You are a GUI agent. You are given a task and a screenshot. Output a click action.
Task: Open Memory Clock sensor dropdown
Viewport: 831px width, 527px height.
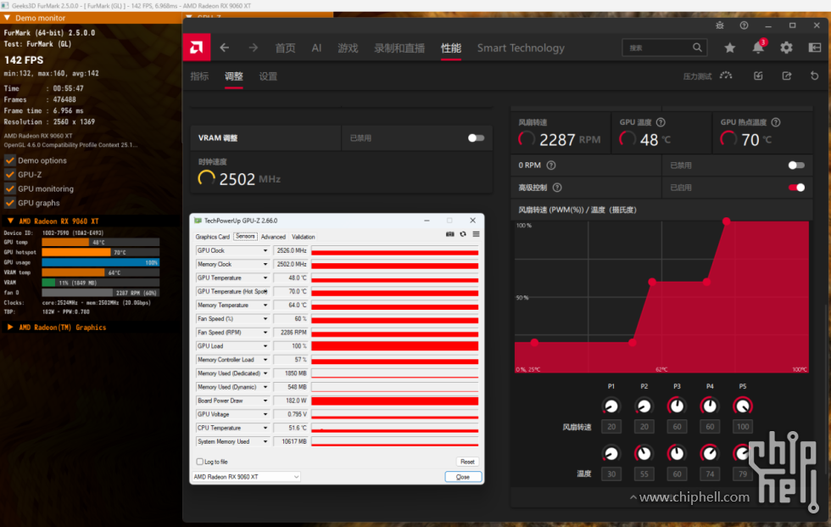point(265,264)
